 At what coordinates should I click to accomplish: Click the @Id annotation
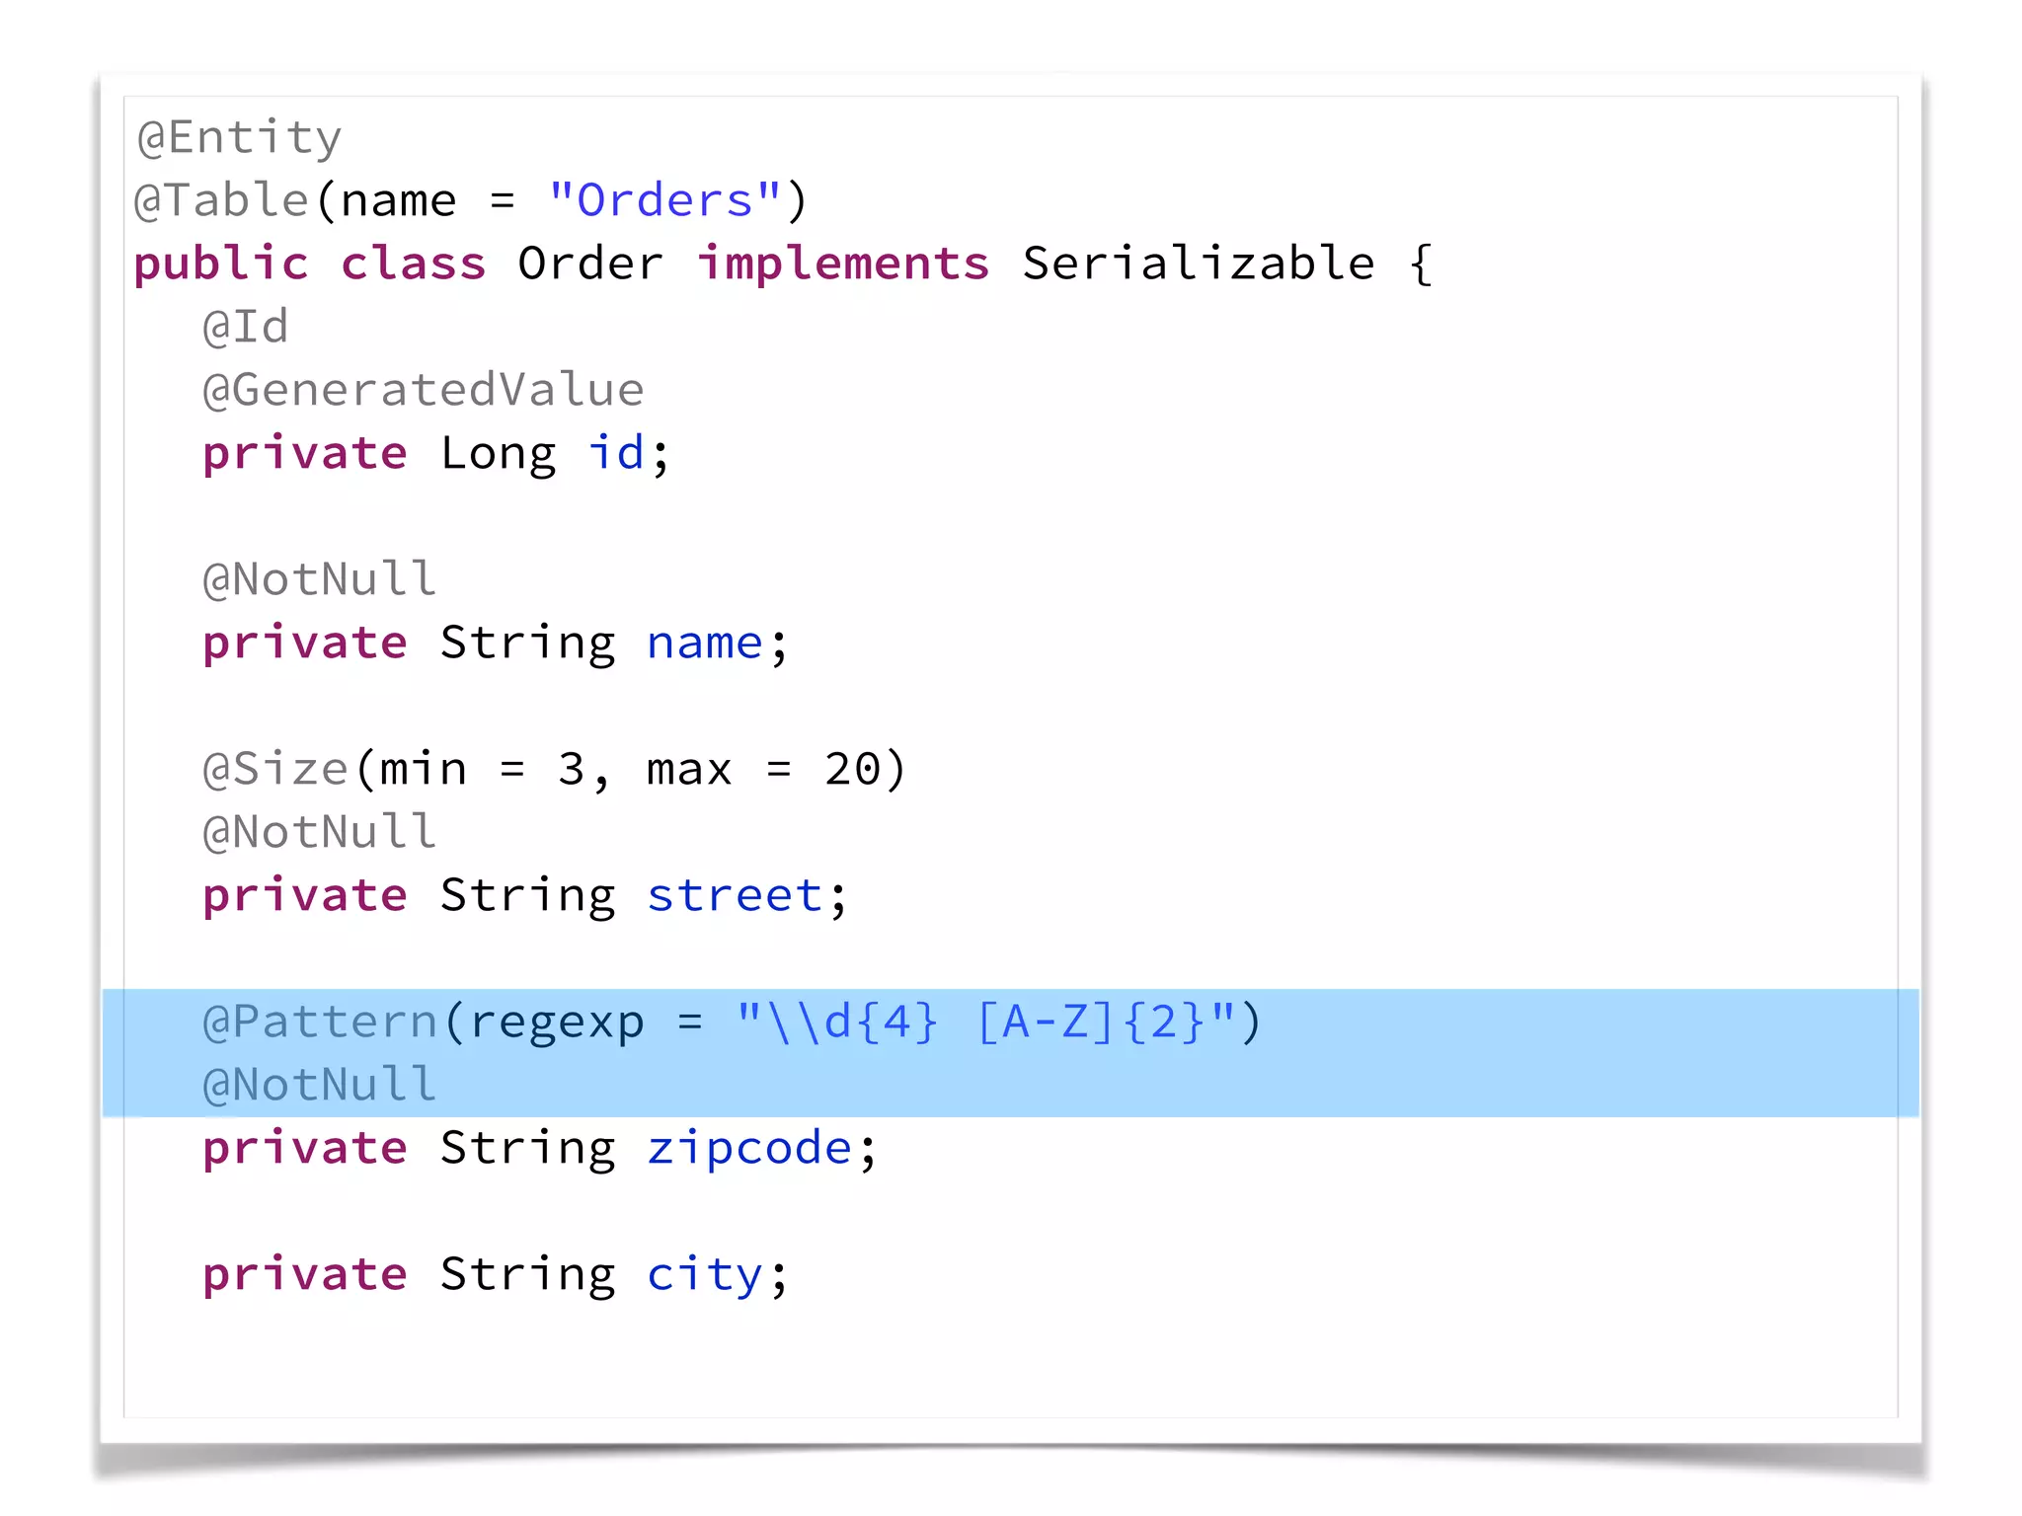(x=246, y=328)
